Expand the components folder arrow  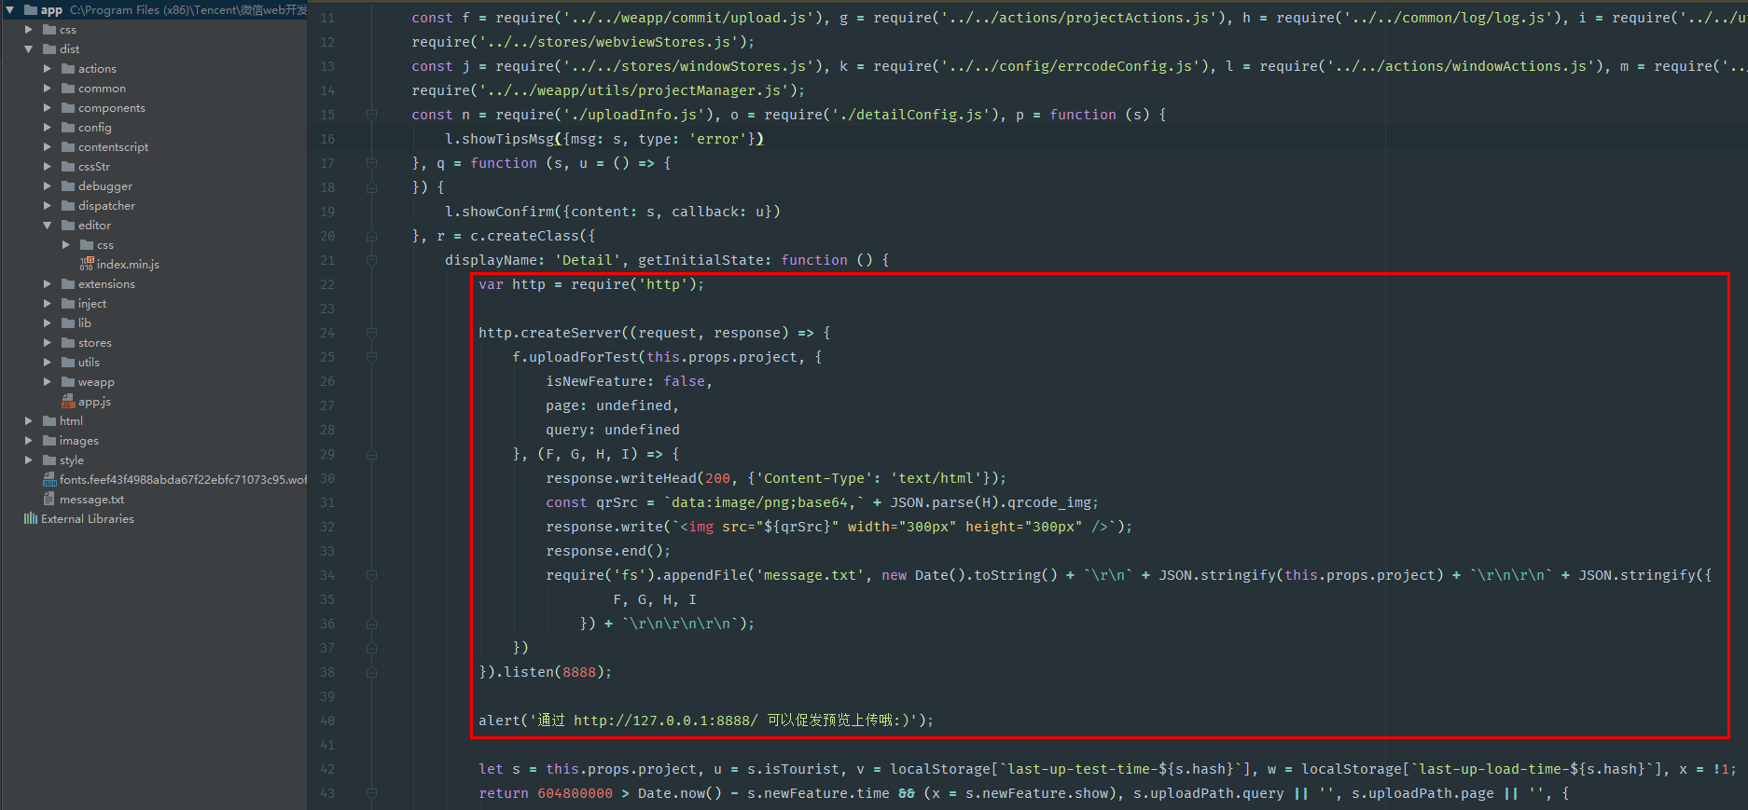[48, 108]
